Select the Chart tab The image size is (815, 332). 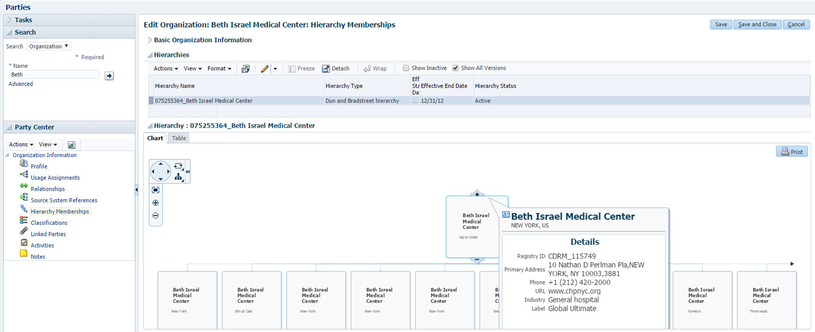point(155,138)
